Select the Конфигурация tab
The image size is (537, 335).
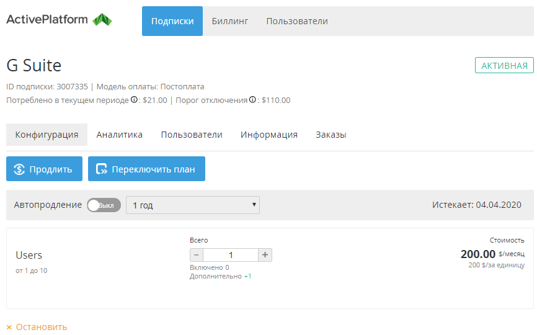[x=47, y=135]
